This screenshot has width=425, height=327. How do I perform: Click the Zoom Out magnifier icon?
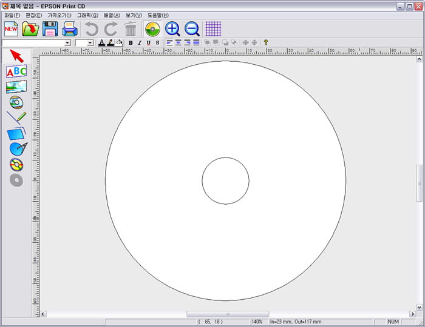[192, 28]
